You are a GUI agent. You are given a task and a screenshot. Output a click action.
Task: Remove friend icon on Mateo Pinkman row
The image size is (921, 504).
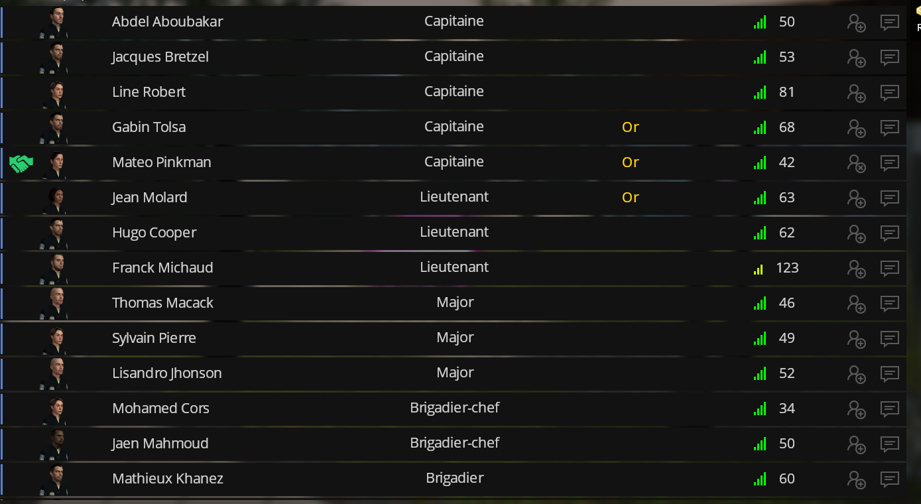coord(856,163)
